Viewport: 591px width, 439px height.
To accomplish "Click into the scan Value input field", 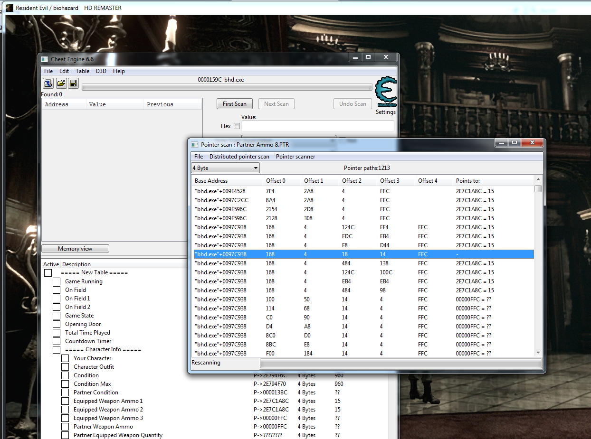I will pos(317,126).
